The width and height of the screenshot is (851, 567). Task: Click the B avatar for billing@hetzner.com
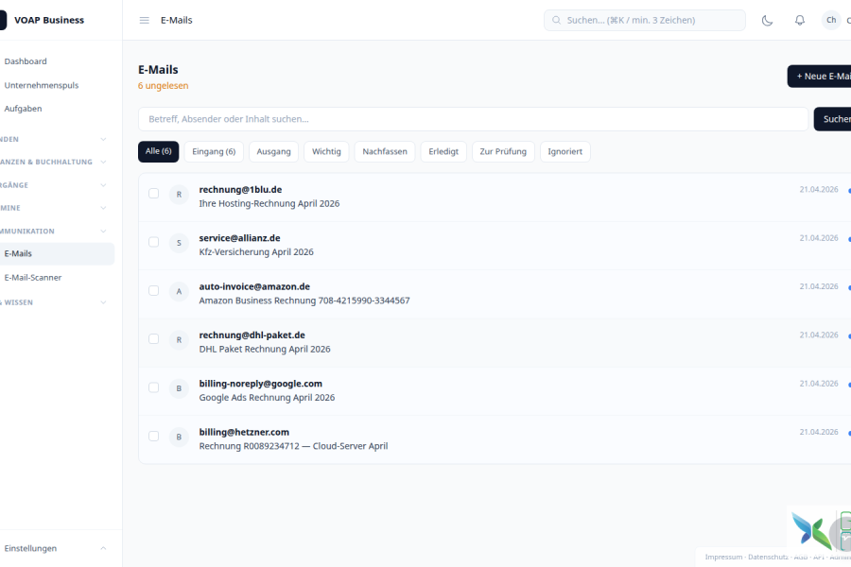(x=179, y=437)
